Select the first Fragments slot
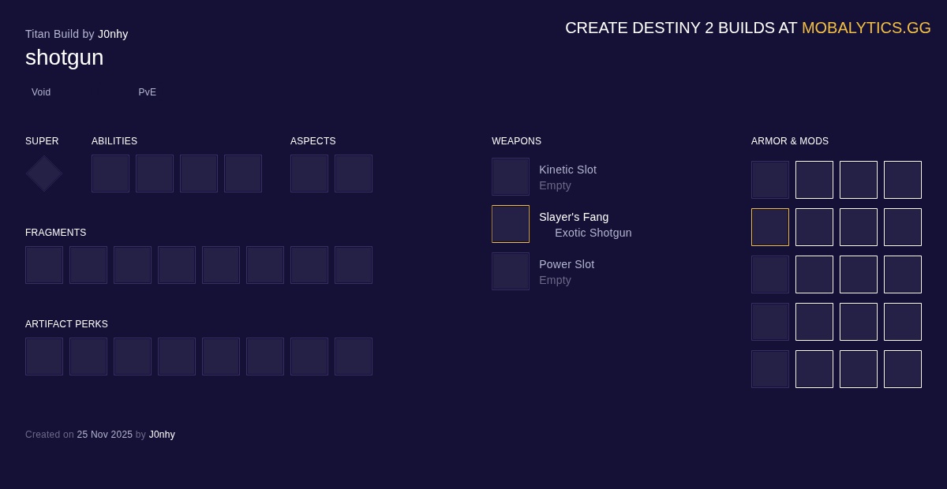947x489 pixels. click(44, 265)
